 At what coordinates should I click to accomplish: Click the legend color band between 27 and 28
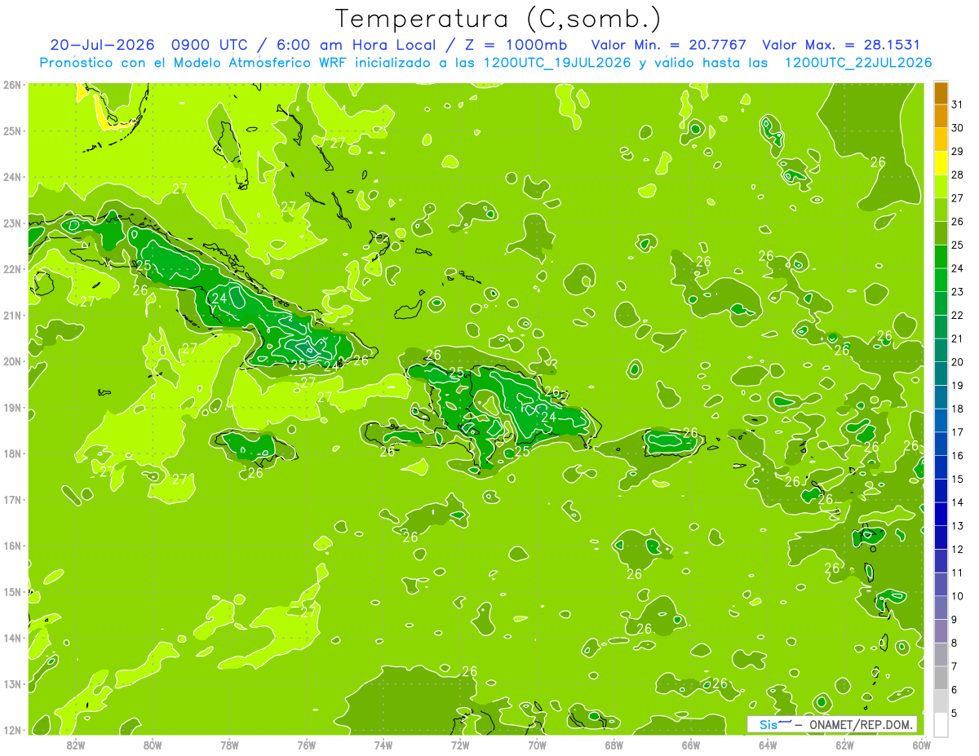point(941,186)
